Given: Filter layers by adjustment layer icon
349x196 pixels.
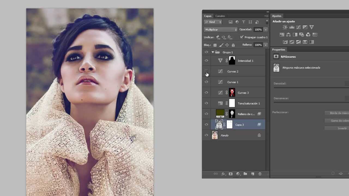Looking at the screenshot, I should point(237,22).
